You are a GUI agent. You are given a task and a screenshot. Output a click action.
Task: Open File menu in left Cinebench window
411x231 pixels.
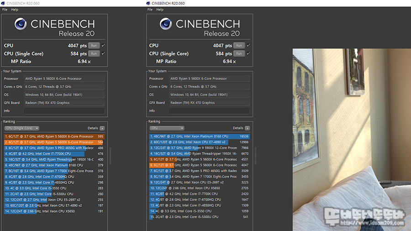coord(5,10)
